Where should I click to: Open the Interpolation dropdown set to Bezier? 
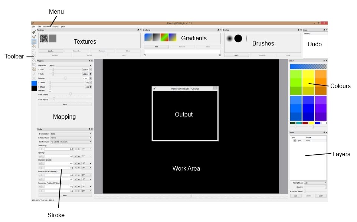71,134
